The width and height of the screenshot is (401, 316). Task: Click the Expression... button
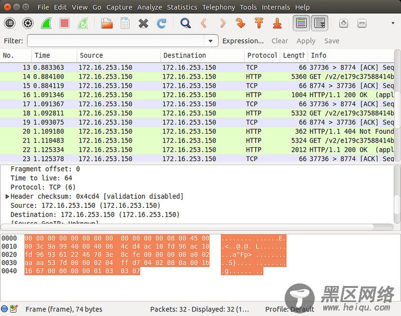pos(243,41)
